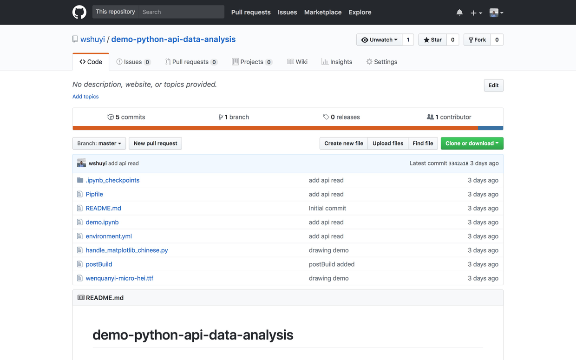Click the branch icon beside 1 branch
The width and height of the screenshot is (576, 360).
(x=221, y=117)
